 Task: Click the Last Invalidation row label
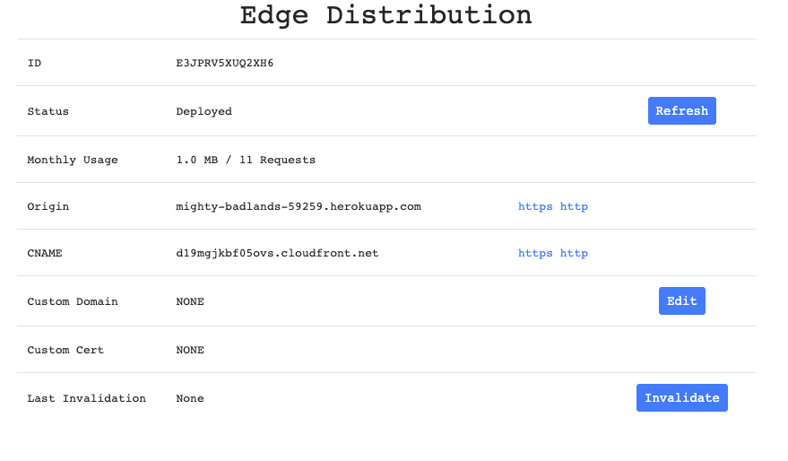86,398
